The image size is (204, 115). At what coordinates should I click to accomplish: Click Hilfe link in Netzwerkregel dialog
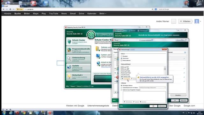[121, 106]
